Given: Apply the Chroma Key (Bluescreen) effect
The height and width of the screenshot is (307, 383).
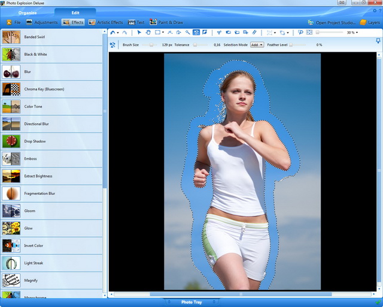Looking at the screenshot, I should click(51, 89).
